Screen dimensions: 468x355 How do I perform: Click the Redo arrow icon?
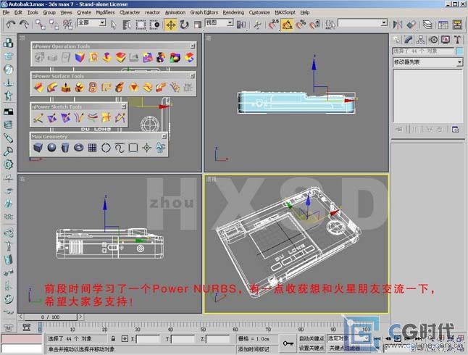24,24
